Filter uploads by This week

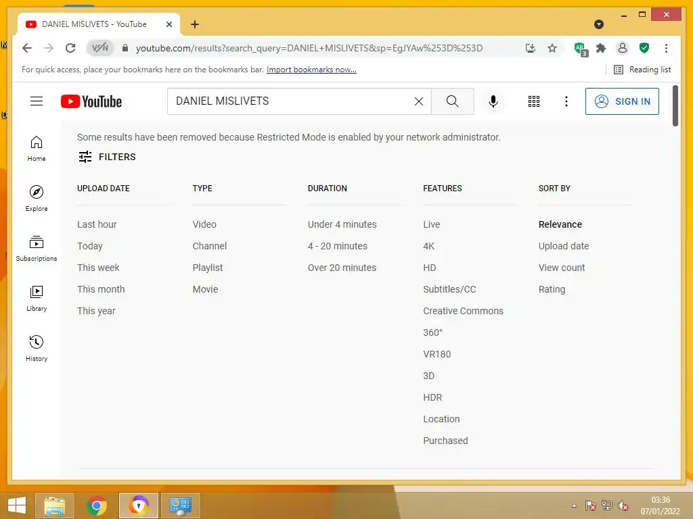pos(98,268)
